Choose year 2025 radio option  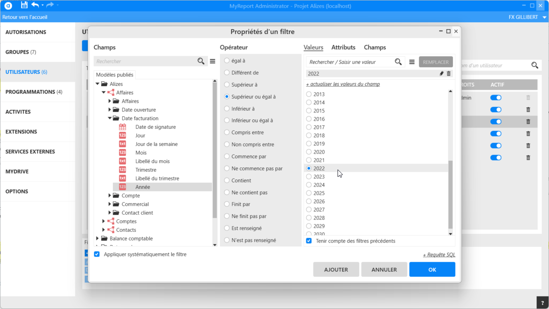click(x=308, y=193)
